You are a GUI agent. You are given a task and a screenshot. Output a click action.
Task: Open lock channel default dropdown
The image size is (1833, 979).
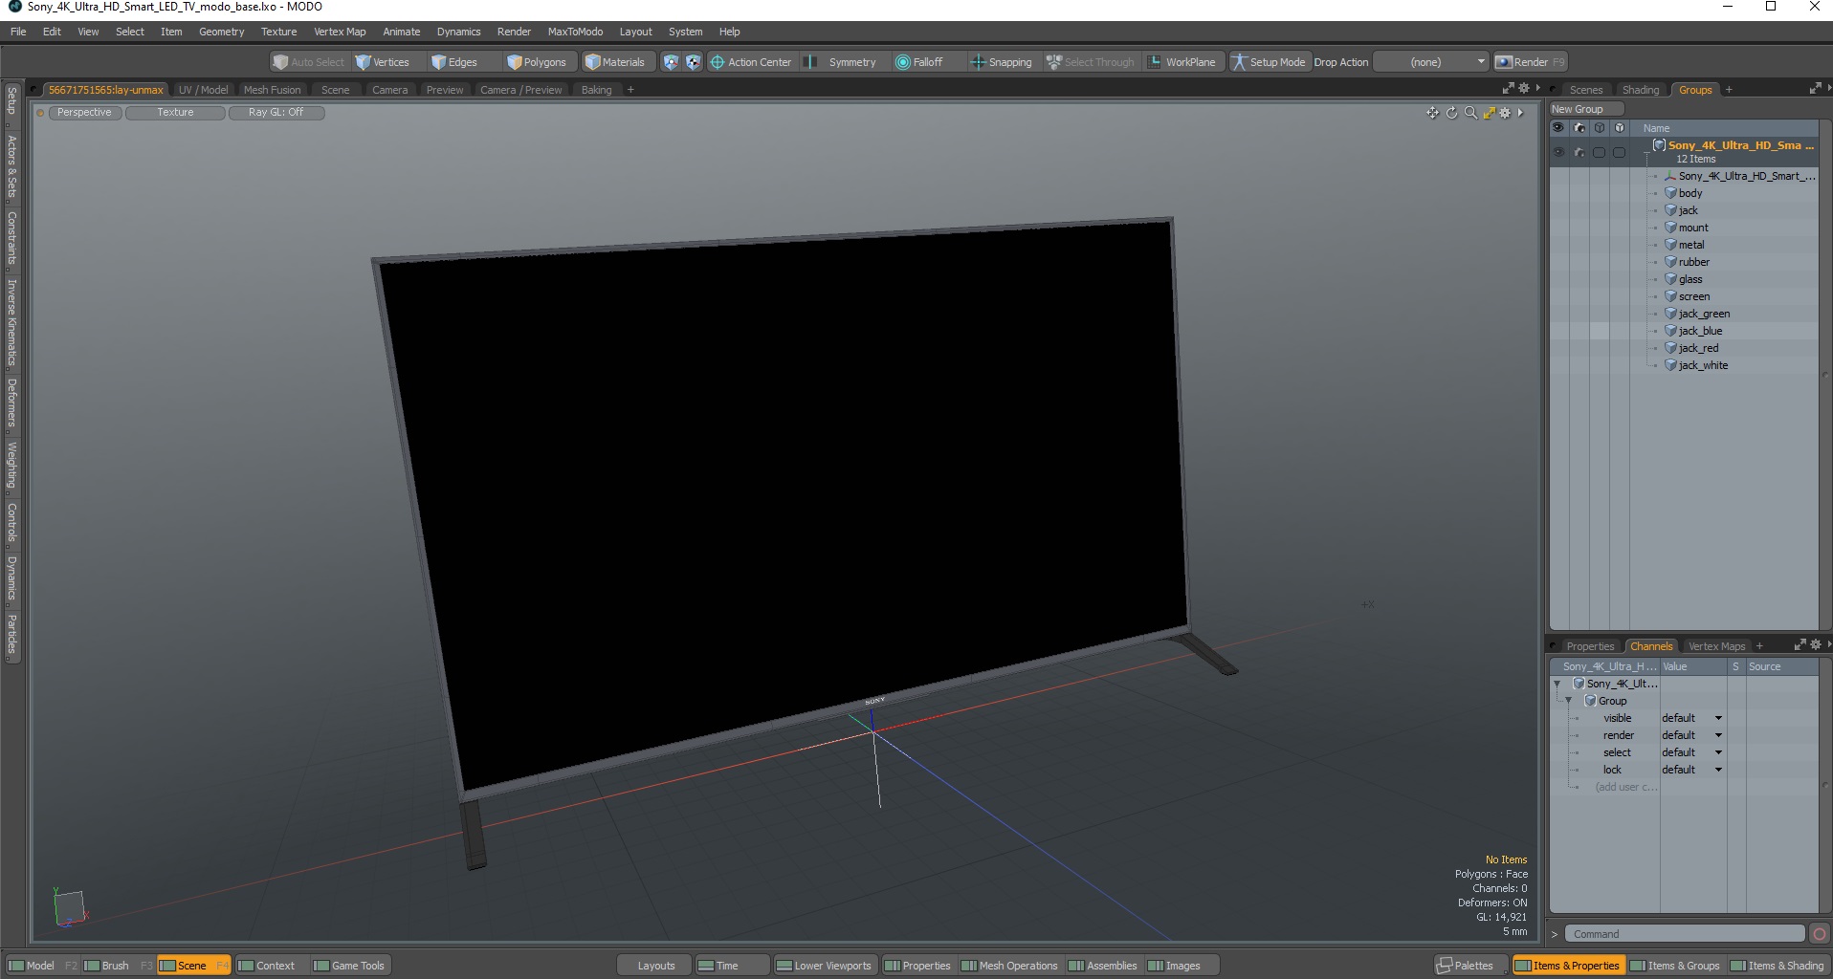tap(1691, 770)
